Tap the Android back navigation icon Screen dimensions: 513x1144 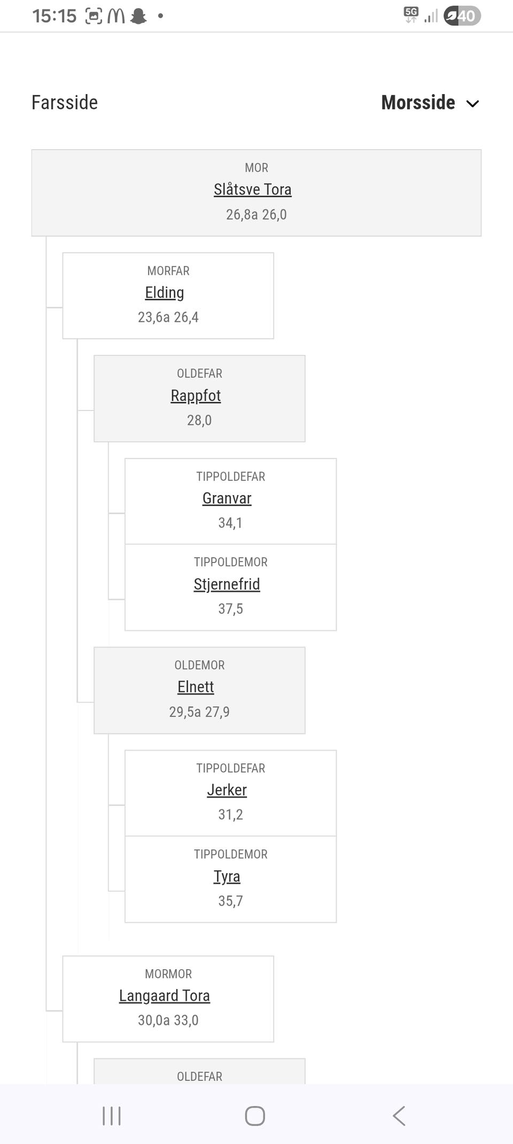(x=399, y=1116)
